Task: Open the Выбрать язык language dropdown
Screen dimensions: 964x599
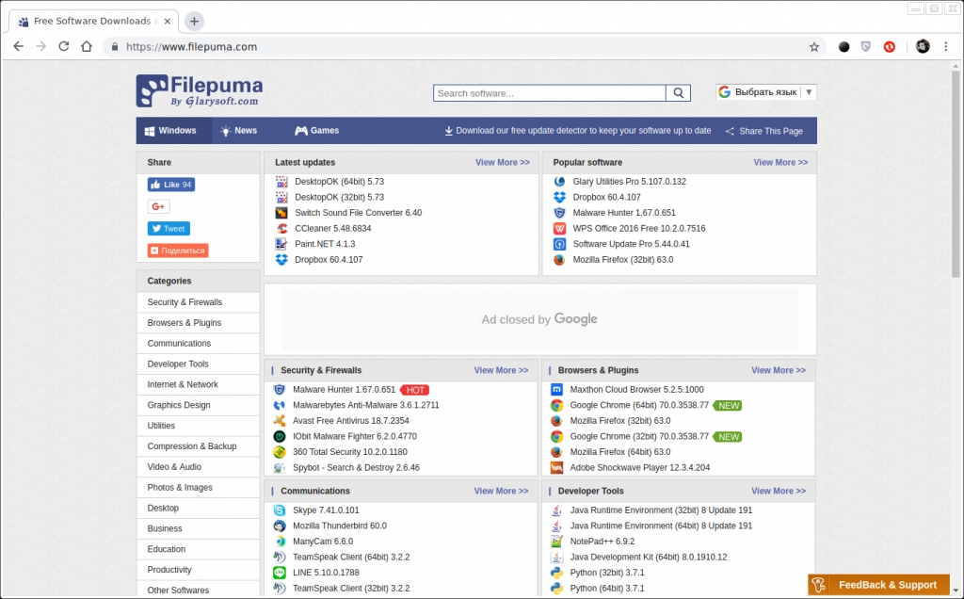Action: click(x=764, y=91)
